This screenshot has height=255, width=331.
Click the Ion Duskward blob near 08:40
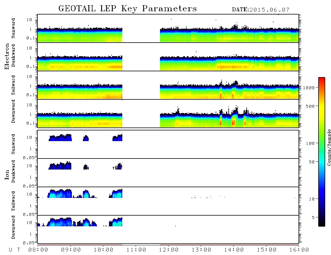click(x=60, y=165)
